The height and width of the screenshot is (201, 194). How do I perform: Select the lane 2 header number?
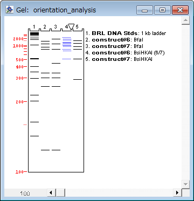pyautogui.click(x=45, y=26)
